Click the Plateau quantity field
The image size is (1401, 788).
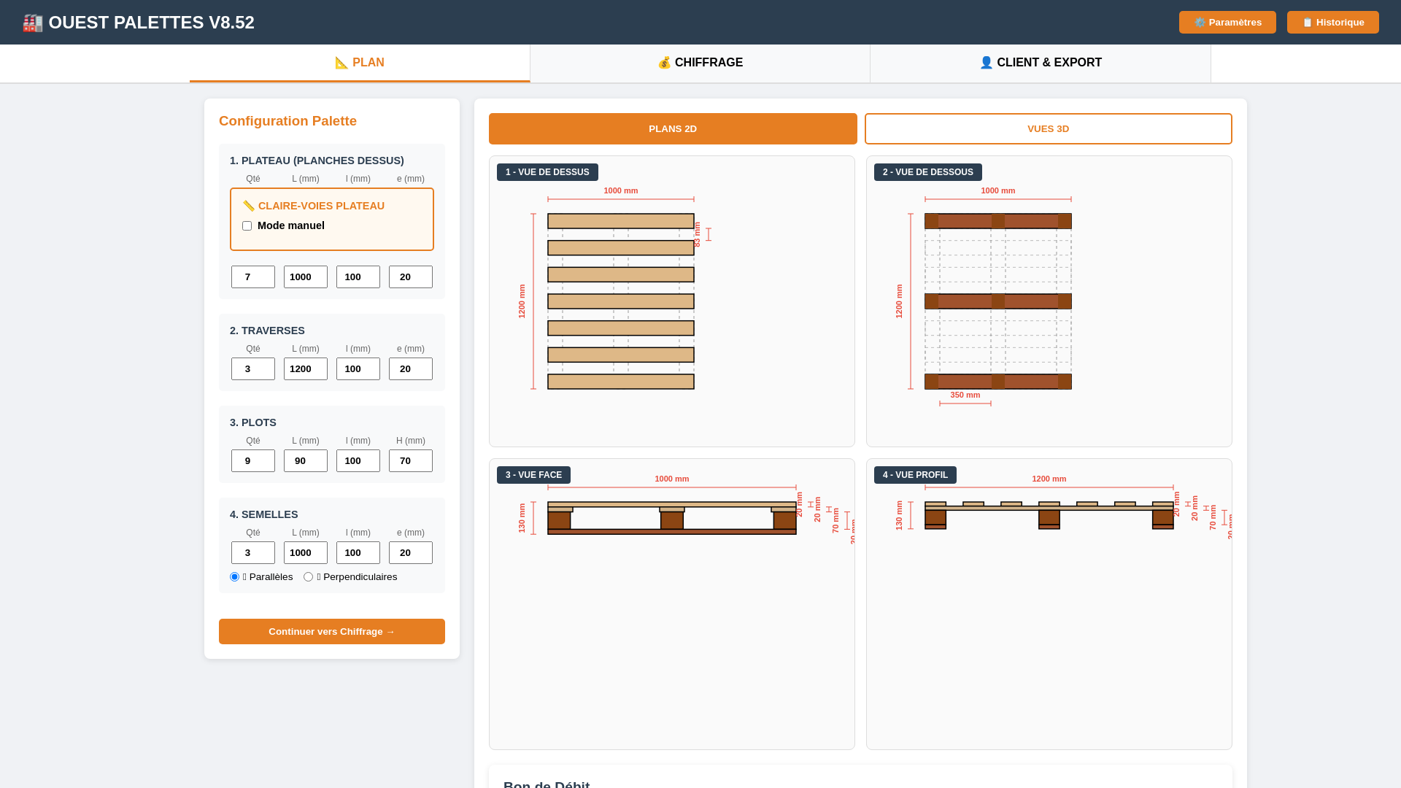(x=253, y=277)
